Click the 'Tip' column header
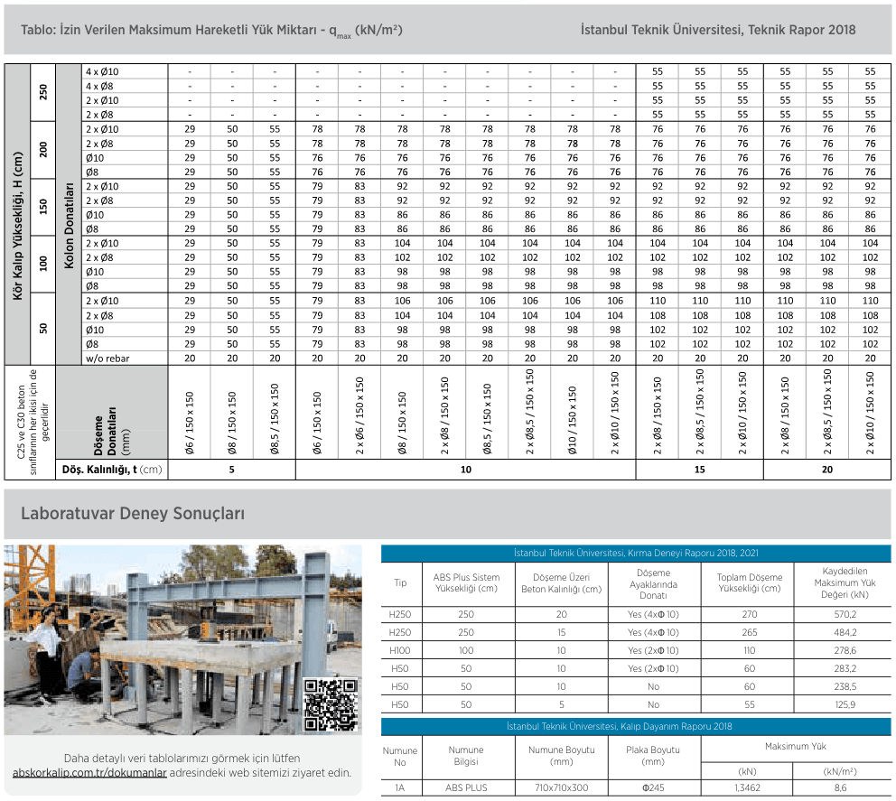Viewport: 896px width, 801px height. point(400,582)
